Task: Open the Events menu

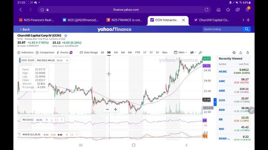Action: 64,52
